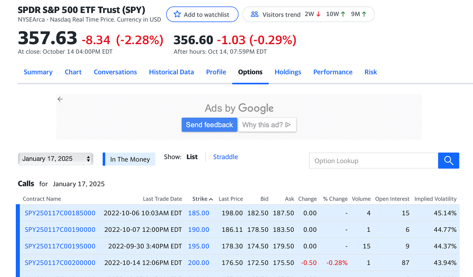The width and height of the screenshot is (473, 277).
Task: Click the back arrow in the ad box
Action: pos(60,99)
